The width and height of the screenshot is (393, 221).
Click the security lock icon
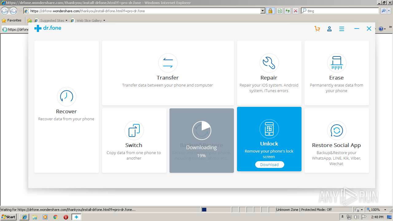(270, 11)
